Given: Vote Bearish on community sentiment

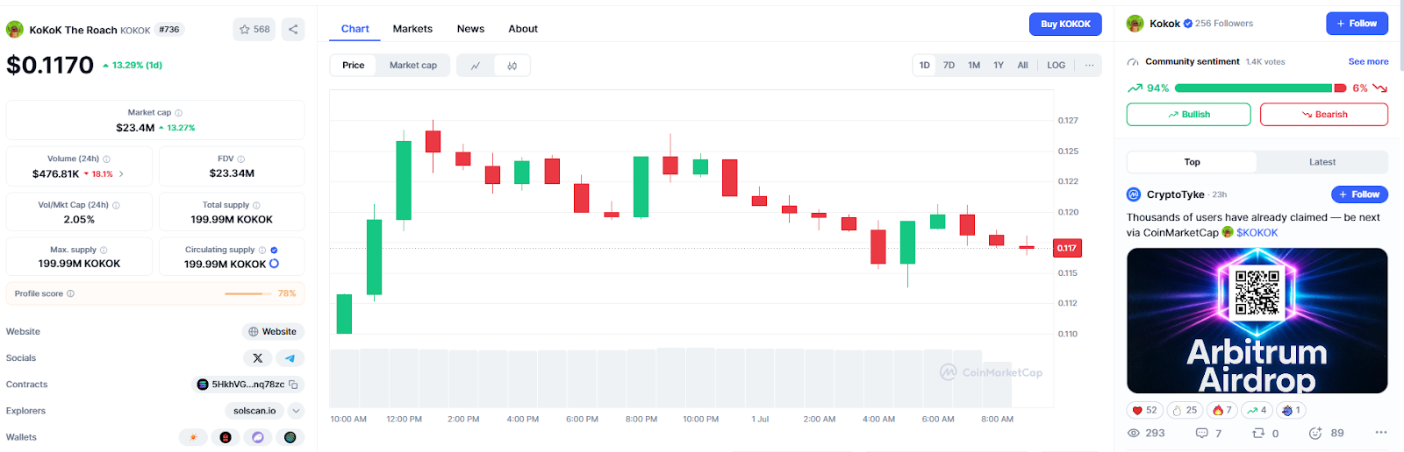Looking at the screenshot, I should point(1324,115).
